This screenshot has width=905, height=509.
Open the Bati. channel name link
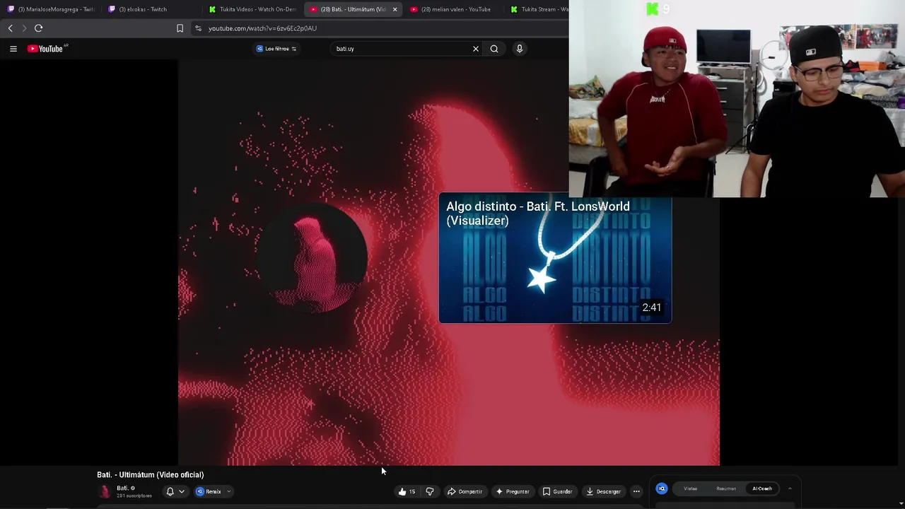[x=123, y=488]
